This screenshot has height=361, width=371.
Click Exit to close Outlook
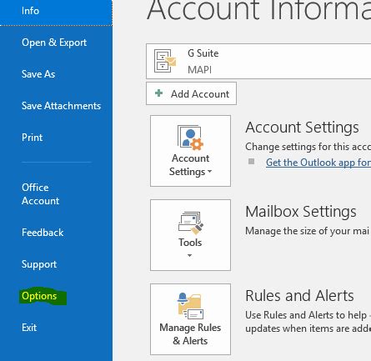(x=29, y=328)
